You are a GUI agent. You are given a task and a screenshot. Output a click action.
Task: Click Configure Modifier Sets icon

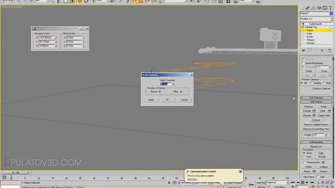pyautogui.click(x=329, y=51)
